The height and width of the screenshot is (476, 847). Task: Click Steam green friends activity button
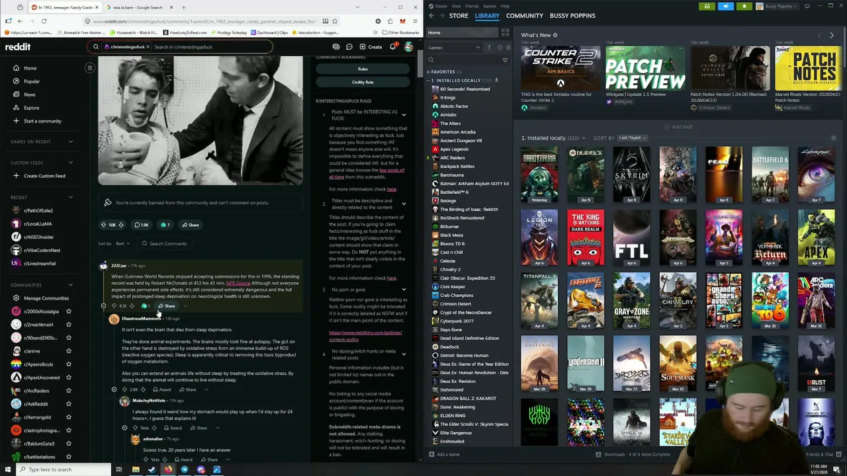707,6
